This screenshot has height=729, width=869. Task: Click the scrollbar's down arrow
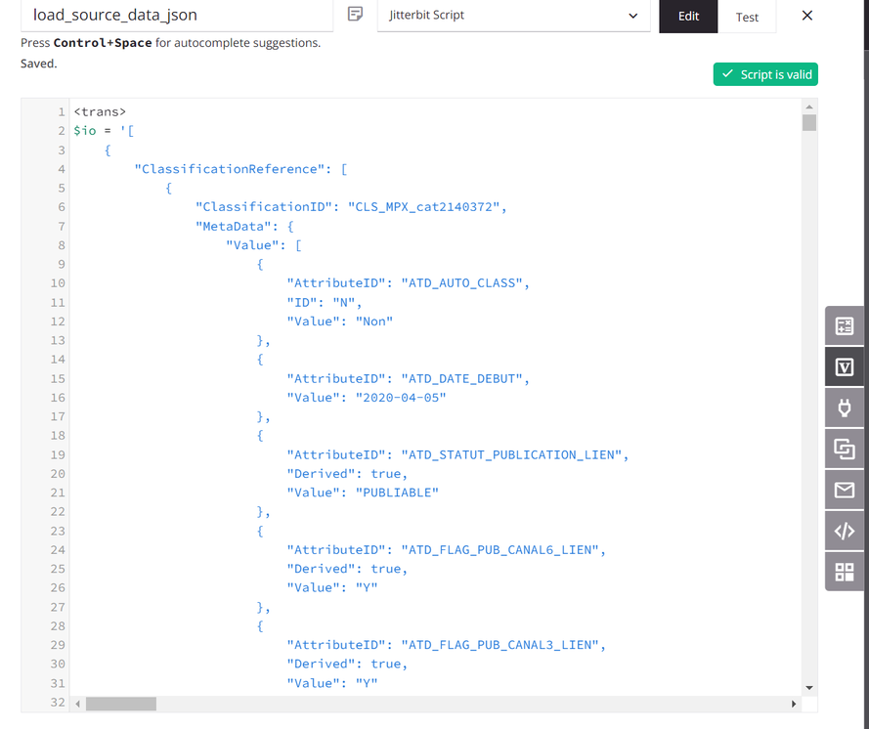click(809, 686)
